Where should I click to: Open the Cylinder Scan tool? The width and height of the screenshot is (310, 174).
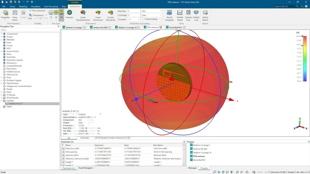click(x=188, y=15)
